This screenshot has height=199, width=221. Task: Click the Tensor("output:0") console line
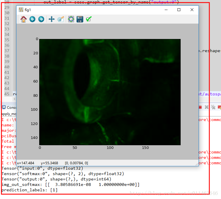pyautogui.click(x=56, y=179)
